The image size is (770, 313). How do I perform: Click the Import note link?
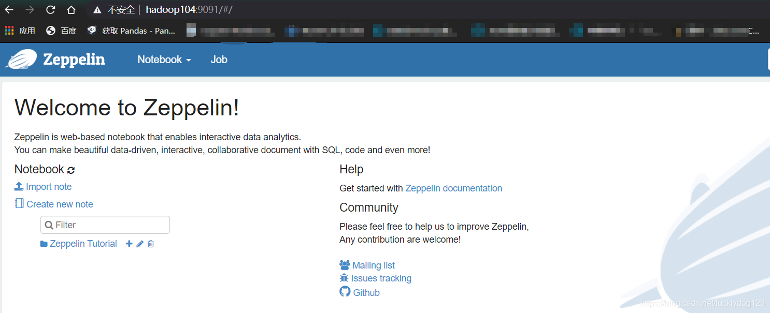click(x=49, y=187)
